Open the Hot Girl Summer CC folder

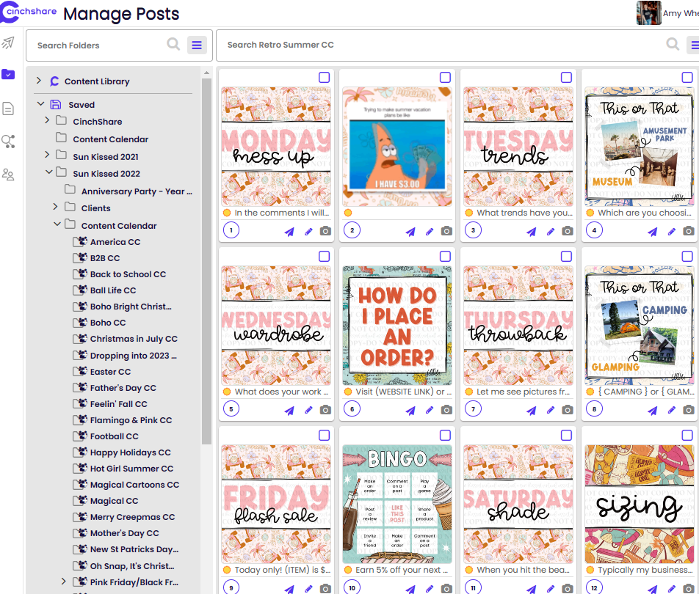[x=131, y=469]
